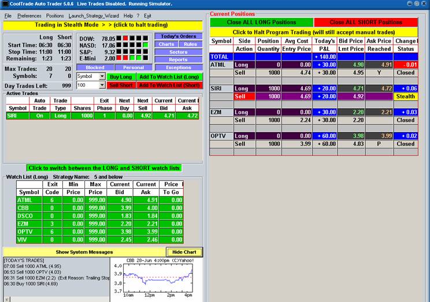Click the Exit Code column header in watch list
This screenshot has height=302, width=430.
click(53, 188)
